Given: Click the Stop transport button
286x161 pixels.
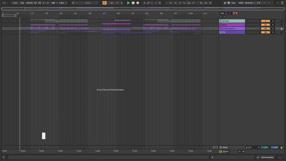Looking at the screenshot, I should (x=133, y=3).
